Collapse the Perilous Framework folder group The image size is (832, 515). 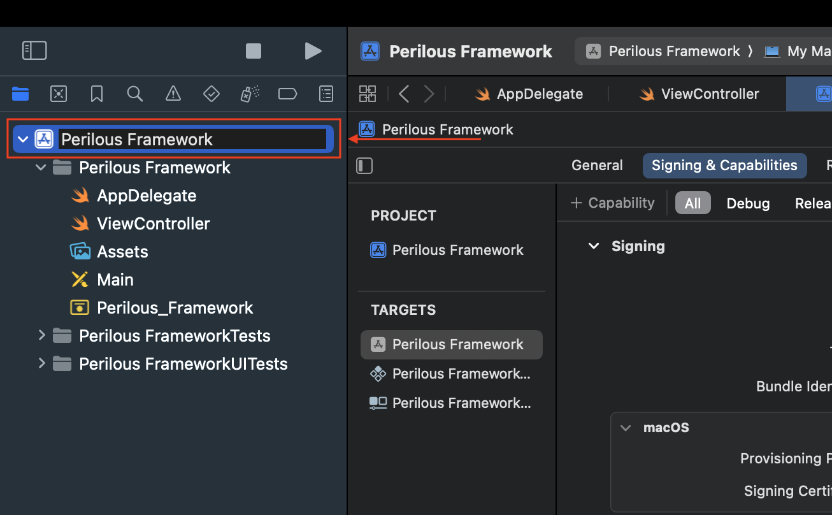[x=41, y=168]
